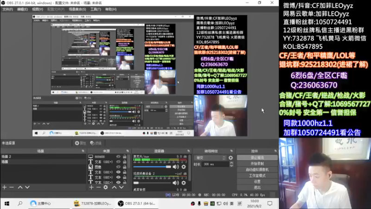Add a new source with the plus icon in 来源 panel

(91, 187)
